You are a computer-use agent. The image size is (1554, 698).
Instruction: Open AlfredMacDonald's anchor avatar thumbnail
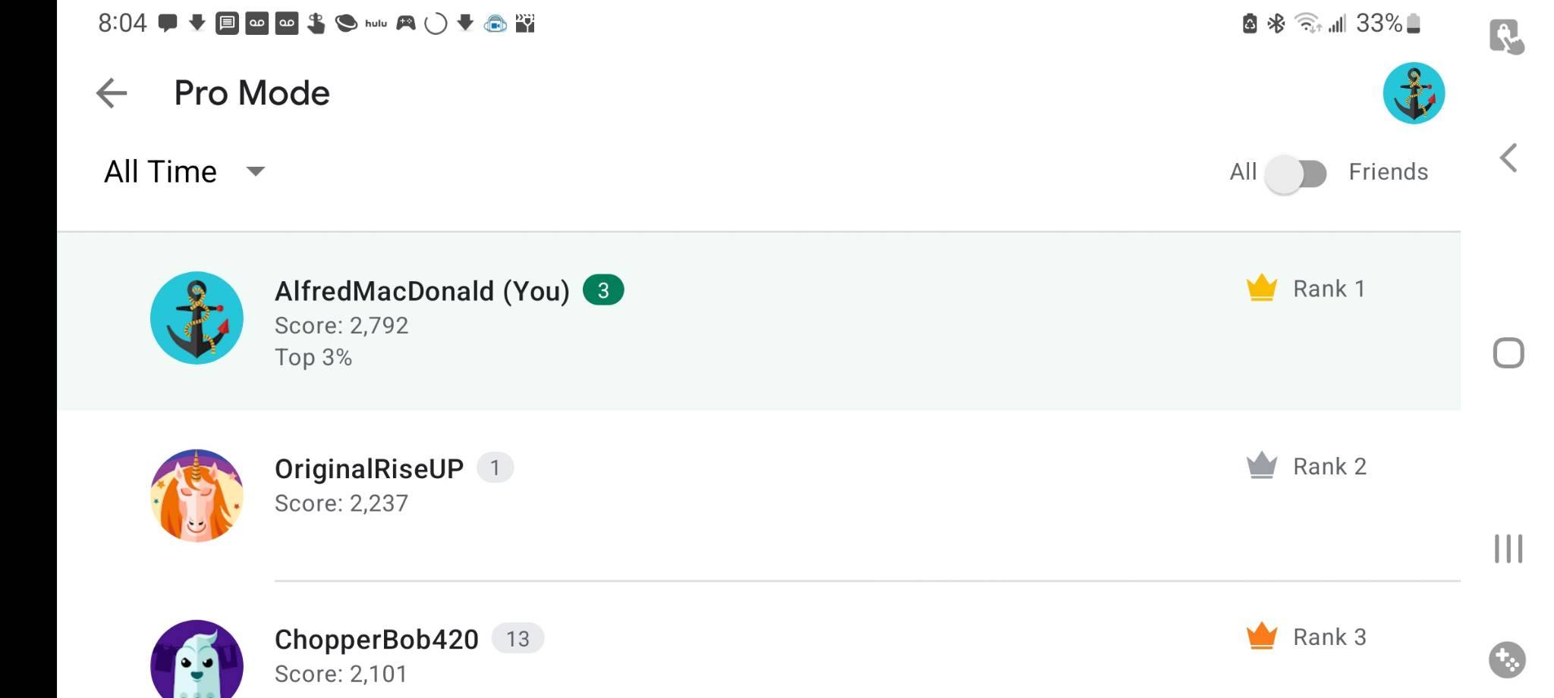point(196,318)
